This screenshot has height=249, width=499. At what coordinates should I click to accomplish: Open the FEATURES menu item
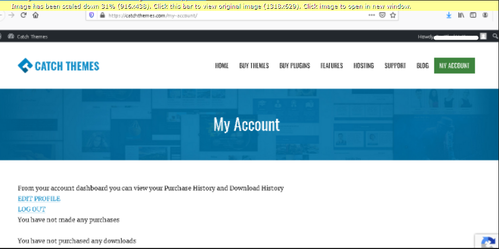coord(331,66)
